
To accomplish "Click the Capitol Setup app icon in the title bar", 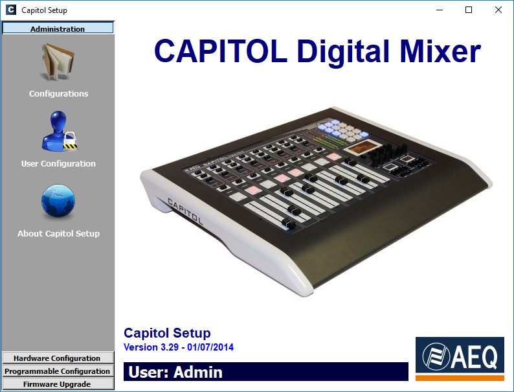I will (x=11, y=10).
